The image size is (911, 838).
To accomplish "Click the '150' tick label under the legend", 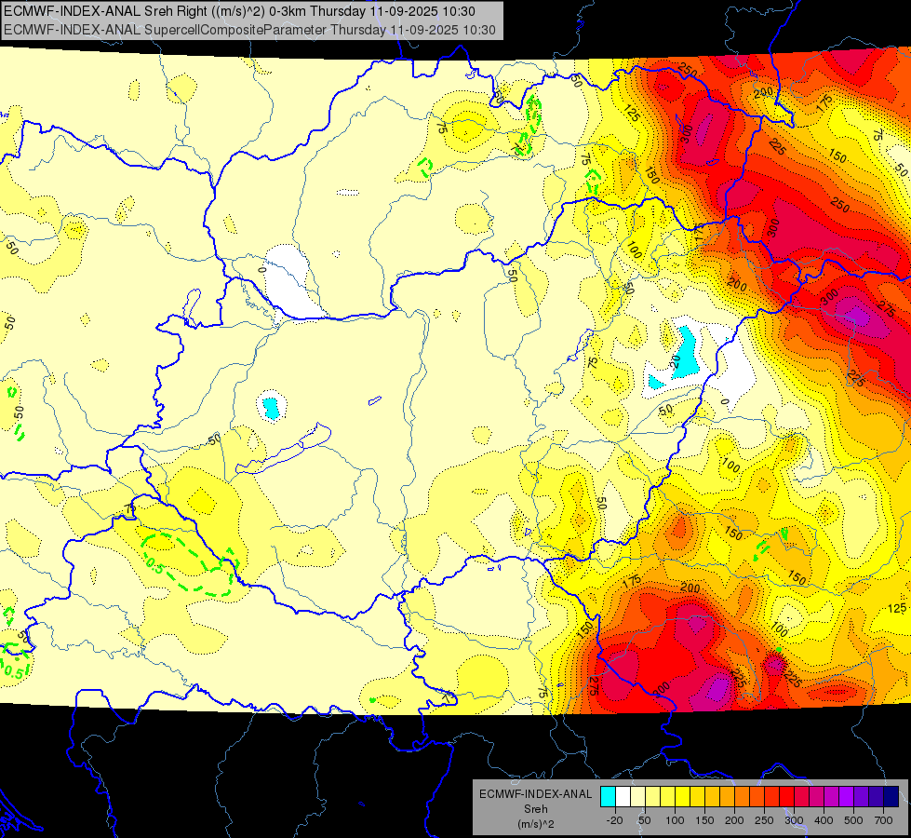I will 704,820.
